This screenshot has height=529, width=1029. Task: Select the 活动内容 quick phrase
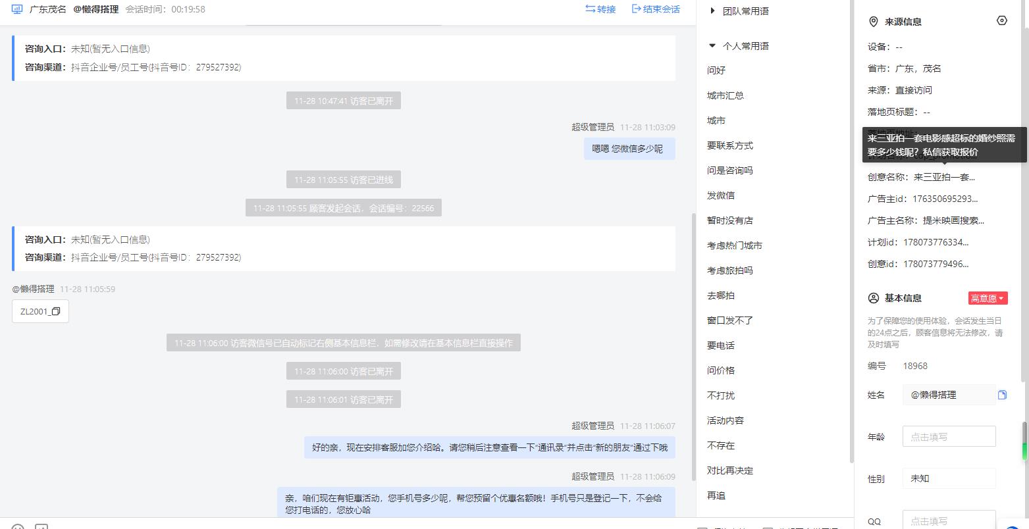tap(726, 420)
